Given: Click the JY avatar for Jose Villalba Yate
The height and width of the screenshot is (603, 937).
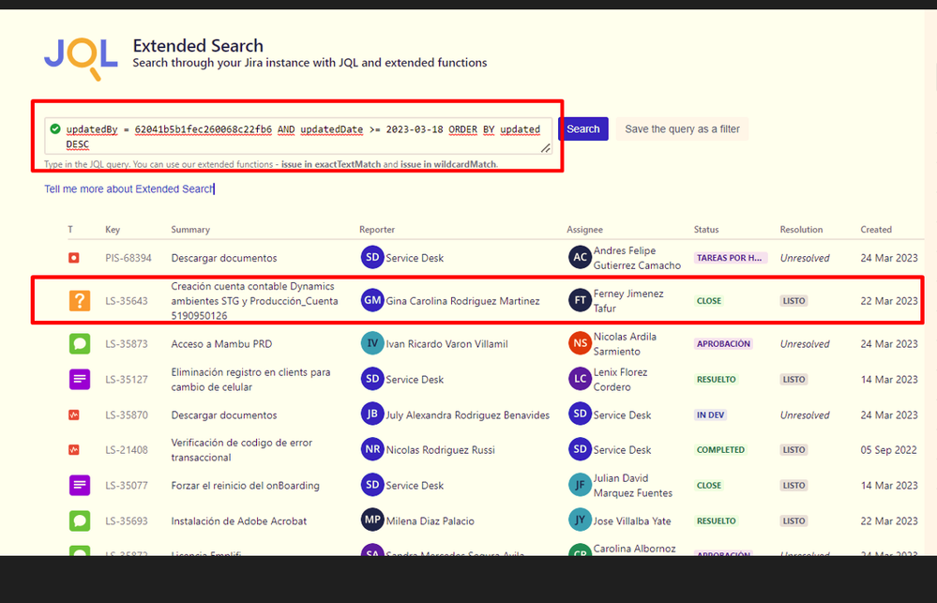Looking at the screenshot, I should click(580, 520).
